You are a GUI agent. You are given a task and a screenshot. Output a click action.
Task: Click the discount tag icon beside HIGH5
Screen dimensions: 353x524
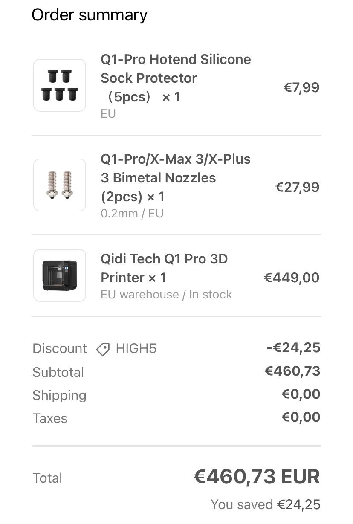(103, 349)
